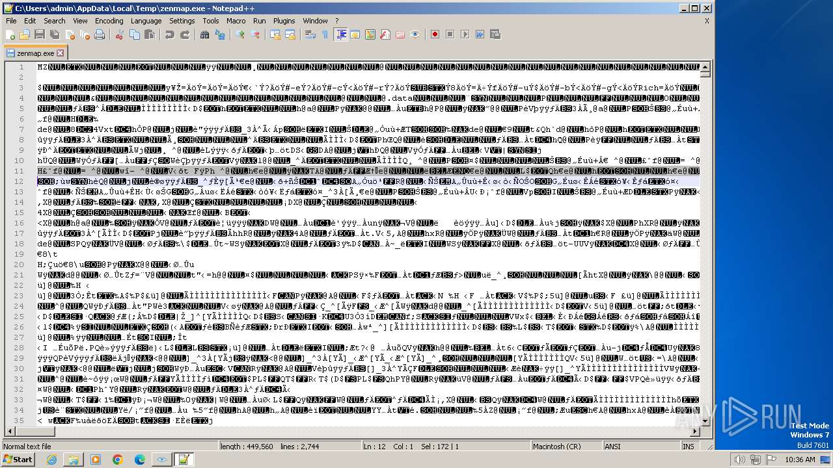
Task: Toggle the Show Indent Guide button
Action: pos(340,34)
